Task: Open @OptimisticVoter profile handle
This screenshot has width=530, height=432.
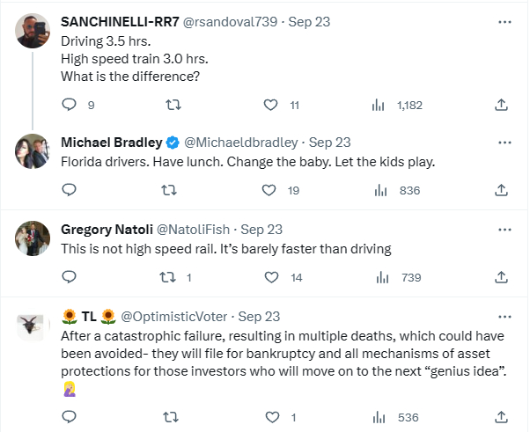Action: coord(175,316)
